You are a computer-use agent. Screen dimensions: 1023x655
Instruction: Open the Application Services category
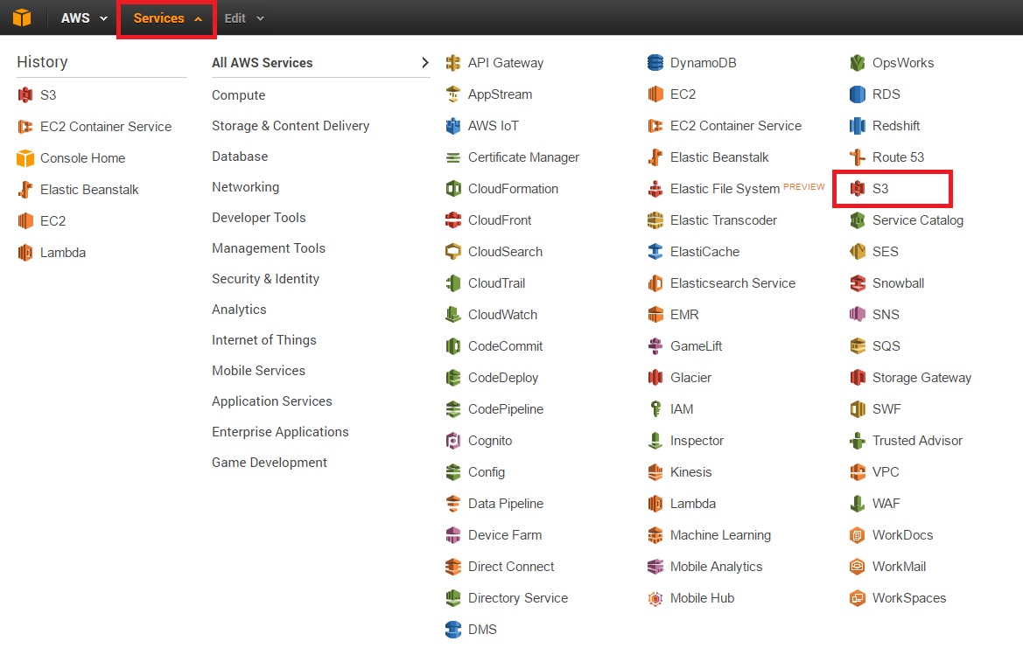click(x=272, y=401)
